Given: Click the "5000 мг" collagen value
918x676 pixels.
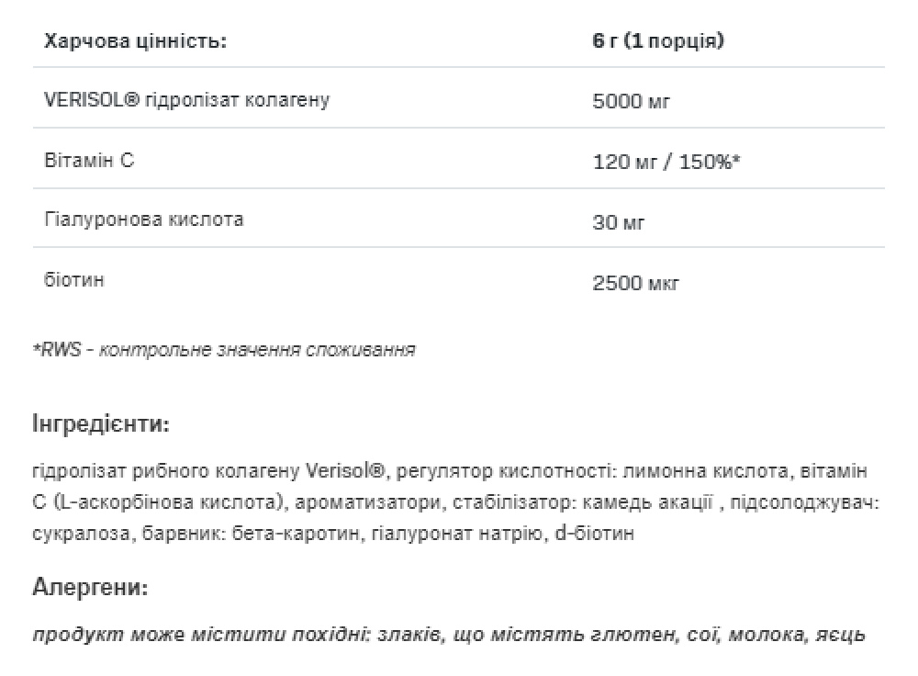Looking at the screenshot, I should point(632,101).
